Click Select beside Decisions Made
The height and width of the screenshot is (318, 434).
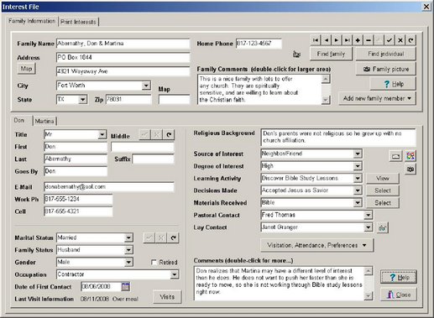(x=383, y=190)
